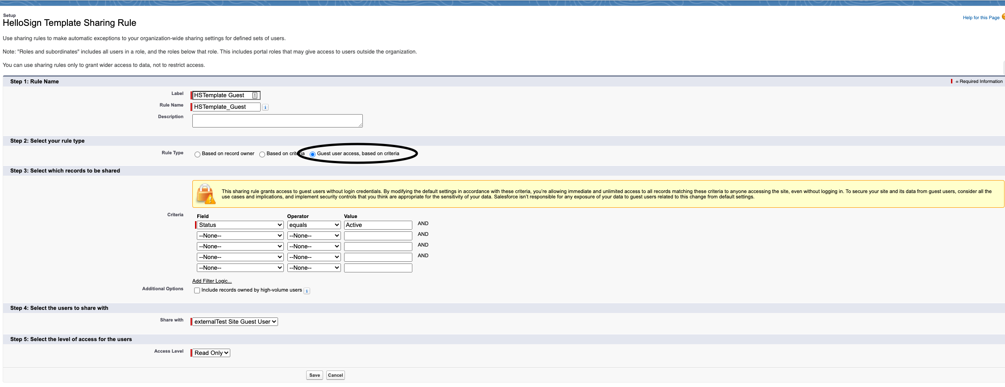Viewport: 1005px width, 387px height.
Task: Click the 'Criteria' label
Action: (175, 215)
